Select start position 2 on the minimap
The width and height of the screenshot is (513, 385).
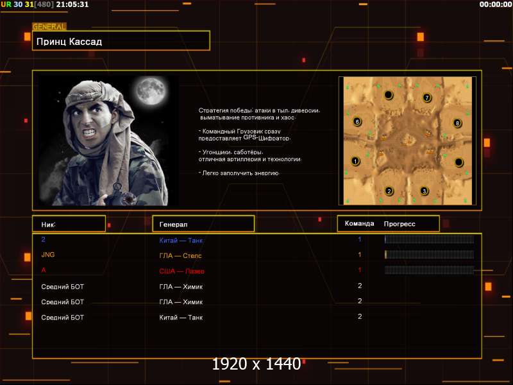click(x=389, y=191)
